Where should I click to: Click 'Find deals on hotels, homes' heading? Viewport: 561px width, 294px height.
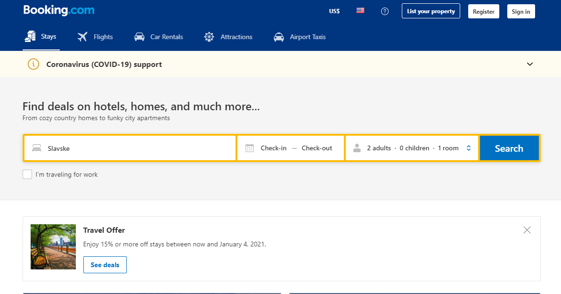(141, 106)
